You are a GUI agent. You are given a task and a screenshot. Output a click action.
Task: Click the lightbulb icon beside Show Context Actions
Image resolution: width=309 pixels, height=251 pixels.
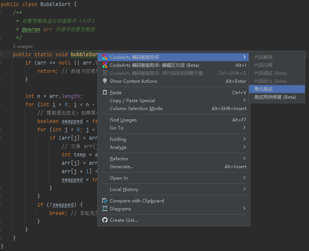pyautogui.click(x=105, y=81)
